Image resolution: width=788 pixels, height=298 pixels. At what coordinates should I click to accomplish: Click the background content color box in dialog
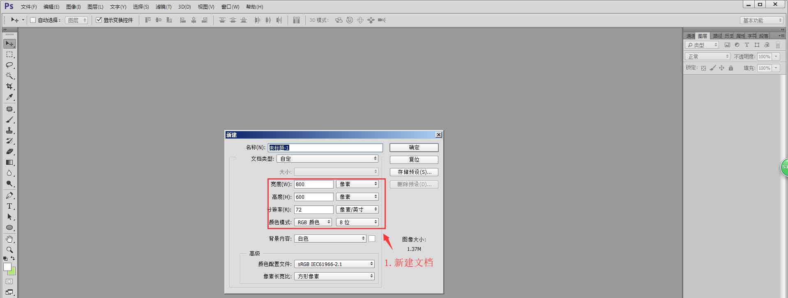(x=372, y=239)
